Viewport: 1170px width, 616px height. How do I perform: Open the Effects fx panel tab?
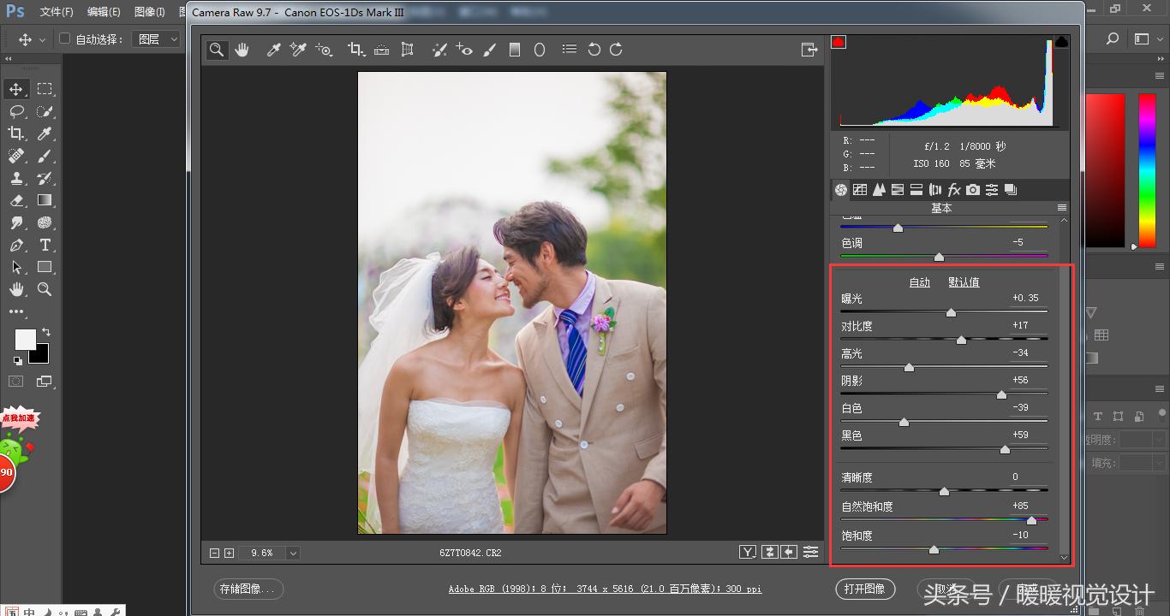pyautogui.click(x=954, y=190)
